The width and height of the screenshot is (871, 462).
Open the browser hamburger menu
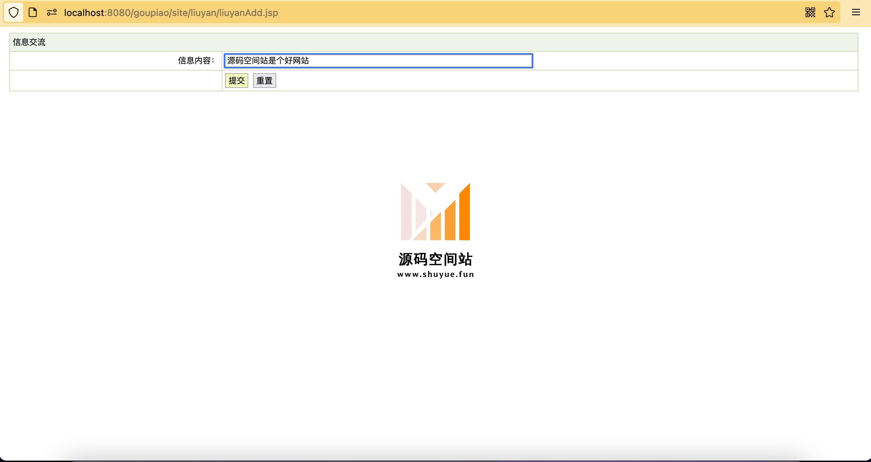click(x=856, y=13)
